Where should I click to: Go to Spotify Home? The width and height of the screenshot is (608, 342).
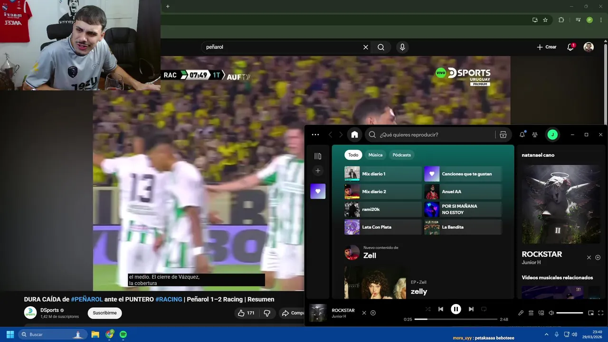(354, 135)
